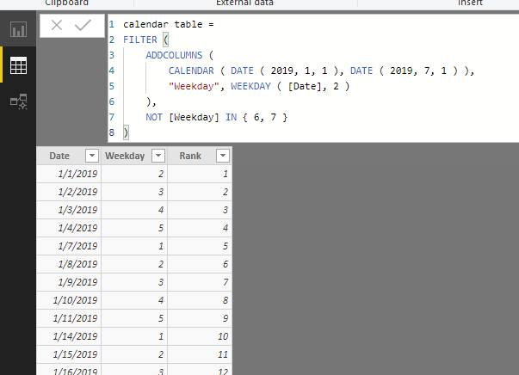Select cell with date 1/15/2019
Screen dimensions: 519x375
click(x=69, y=354)
